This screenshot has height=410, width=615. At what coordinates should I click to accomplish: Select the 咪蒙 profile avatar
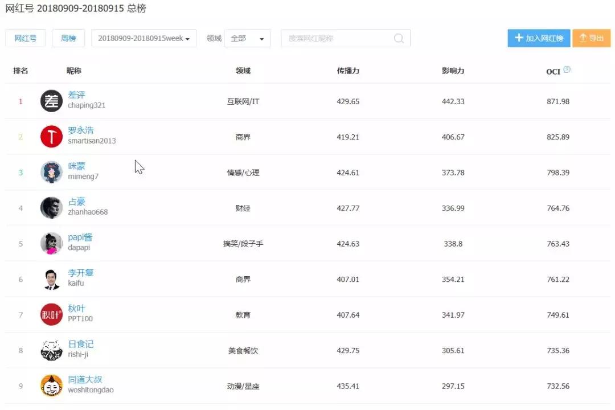tap(51, 172)
